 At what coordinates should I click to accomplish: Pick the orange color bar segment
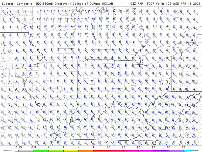click(x=86, y=151)
